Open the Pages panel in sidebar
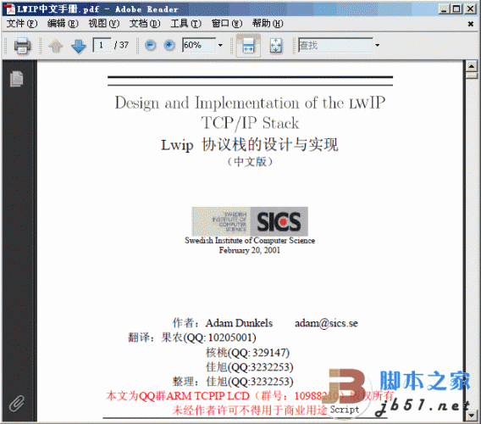This screenshot has height=424, width=481. point(17,79)
